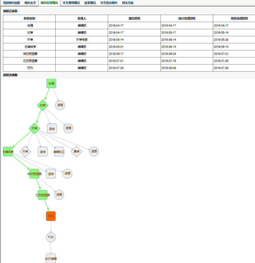Select the 复审 diamond node
Viewport: 255px width, 263px height.
point(77,152)
